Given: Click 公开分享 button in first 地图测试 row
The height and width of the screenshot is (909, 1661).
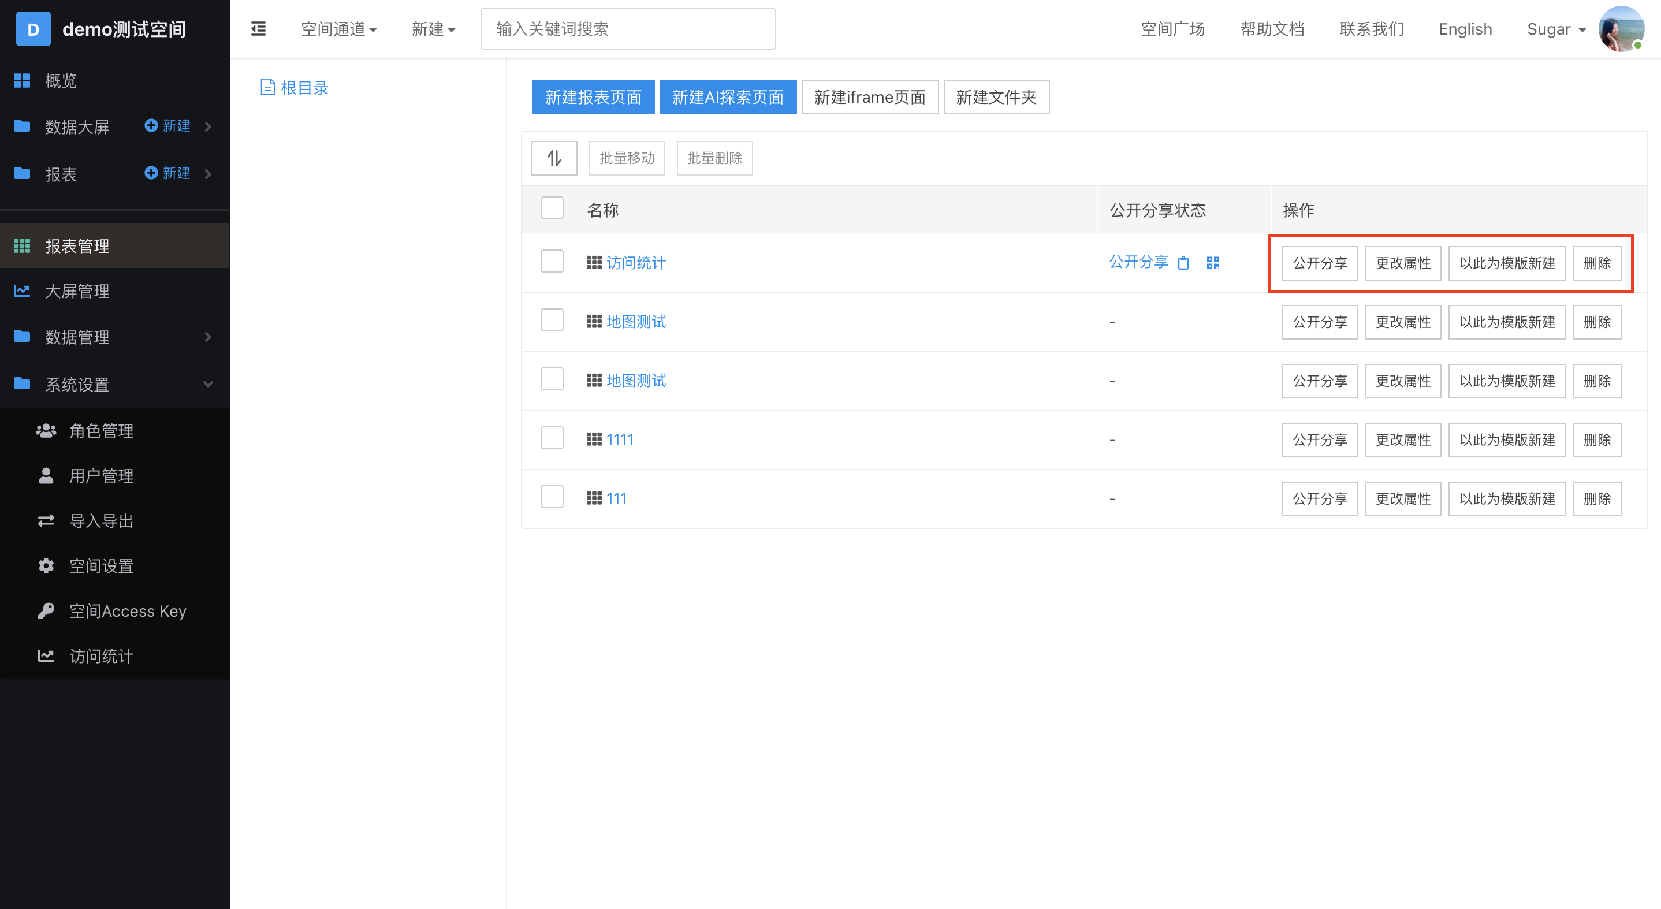Looking at the screenshot, I should [1319, 322].
